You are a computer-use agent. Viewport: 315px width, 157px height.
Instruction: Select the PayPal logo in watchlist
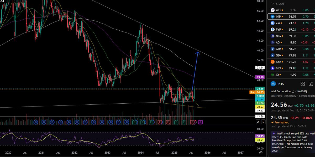272,30
